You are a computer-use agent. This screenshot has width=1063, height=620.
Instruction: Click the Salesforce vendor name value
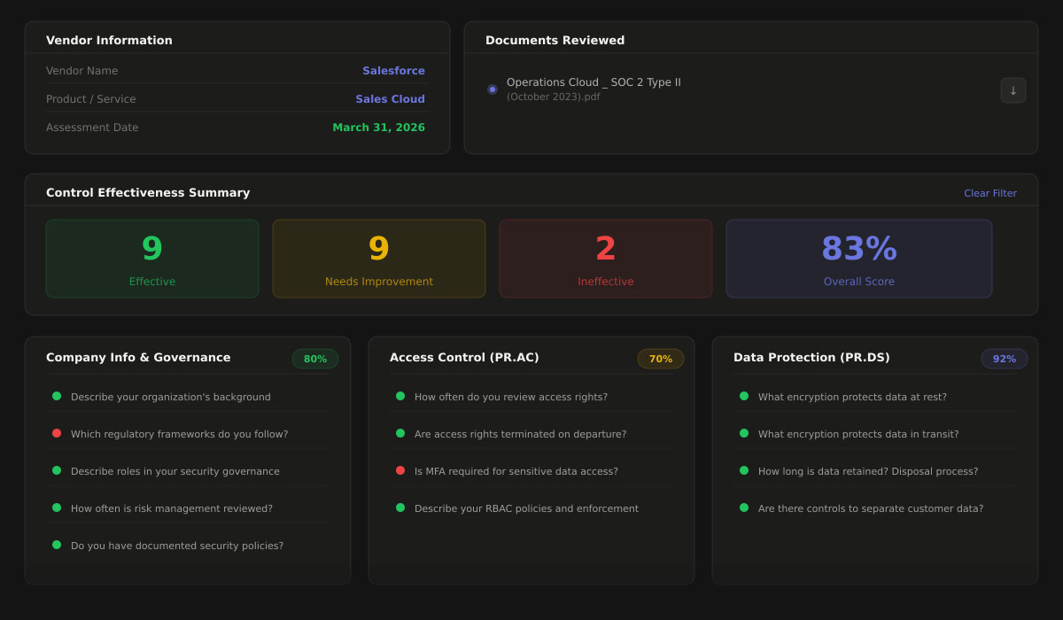coord(393,71)
